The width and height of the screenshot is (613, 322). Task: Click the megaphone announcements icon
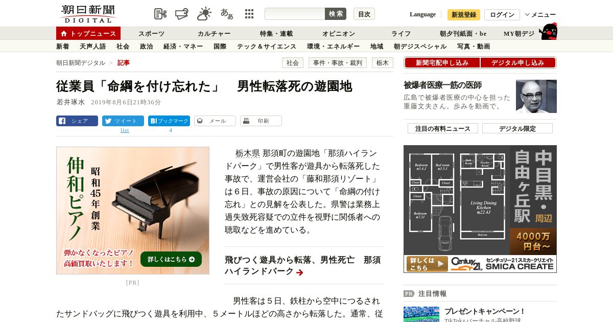pos(182,14)
